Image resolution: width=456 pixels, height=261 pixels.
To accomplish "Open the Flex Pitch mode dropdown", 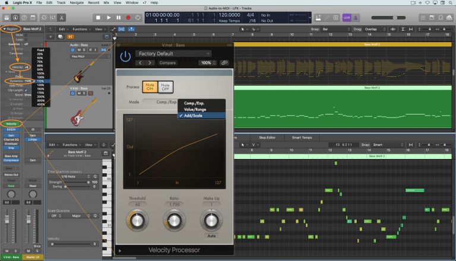I will pyautogui.click(x=90, y=56).
